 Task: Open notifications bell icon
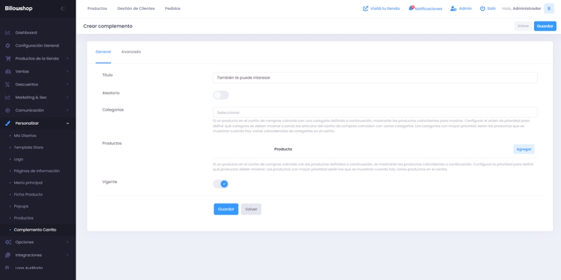tap(411, 8)
